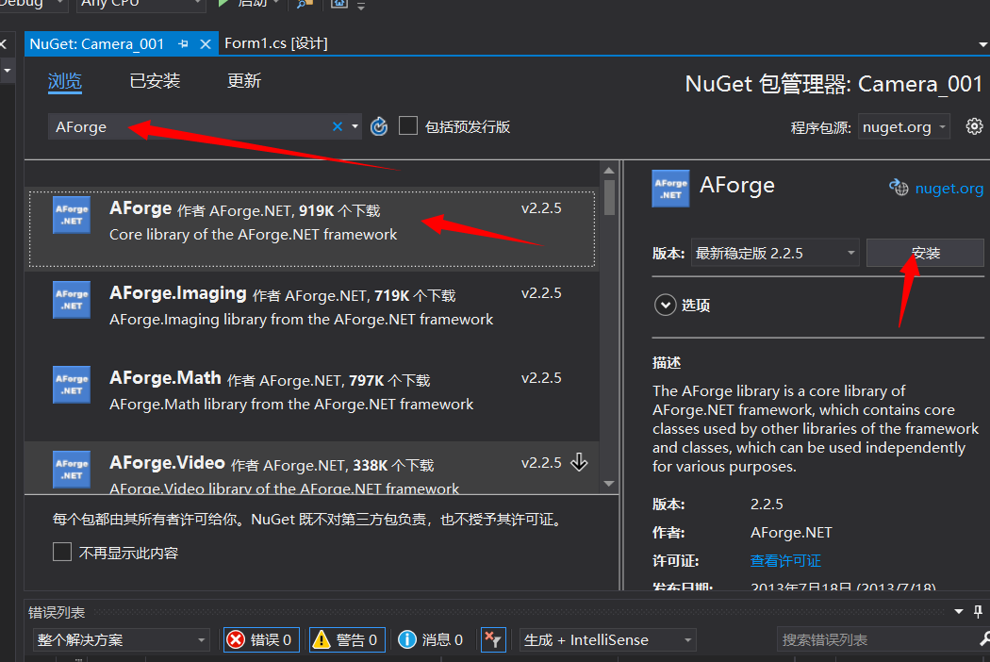The width and height of the screenshot is (990, 662).
Task: Select the AForge.Video package row
Action: pyautogui.click(x=312, y=468)
